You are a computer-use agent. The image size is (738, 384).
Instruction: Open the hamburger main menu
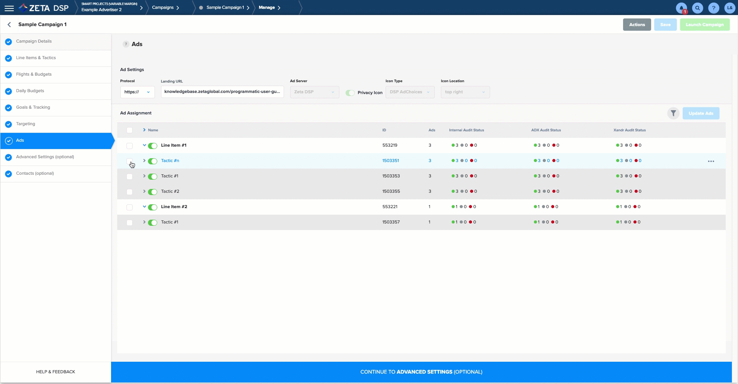tap(9, 8)
